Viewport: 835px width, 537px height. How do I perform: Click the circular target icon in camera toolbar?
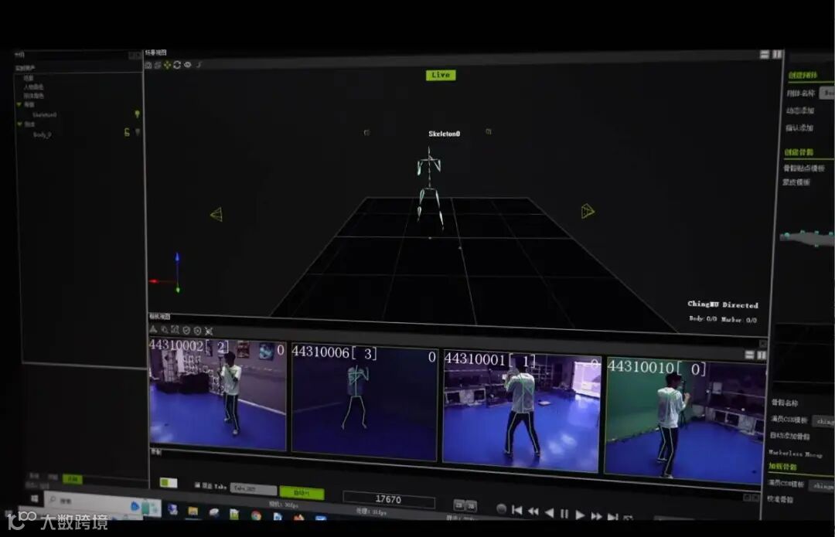[x=198, y=331]
